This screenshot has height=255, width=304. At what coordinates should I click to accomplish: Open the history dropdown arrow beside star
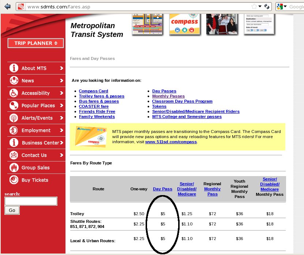(x=260, y=6)
